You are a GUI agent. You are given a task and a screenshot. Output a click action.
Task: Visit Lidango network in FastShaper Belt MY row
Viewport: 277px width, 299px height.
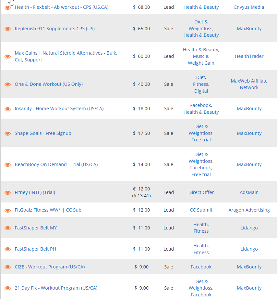249,228
